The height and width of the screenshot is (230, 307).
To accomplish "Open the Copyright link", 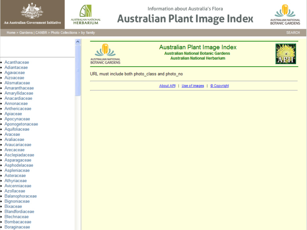I will pyautogui.click(x=219, y=86).
